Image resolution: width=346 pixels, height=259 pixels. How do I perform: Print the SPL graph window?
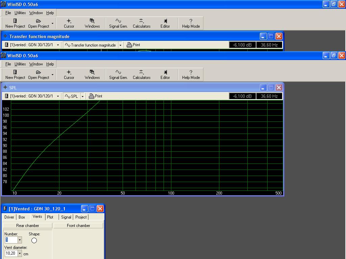pyautogui.click(x=95, y=96)
